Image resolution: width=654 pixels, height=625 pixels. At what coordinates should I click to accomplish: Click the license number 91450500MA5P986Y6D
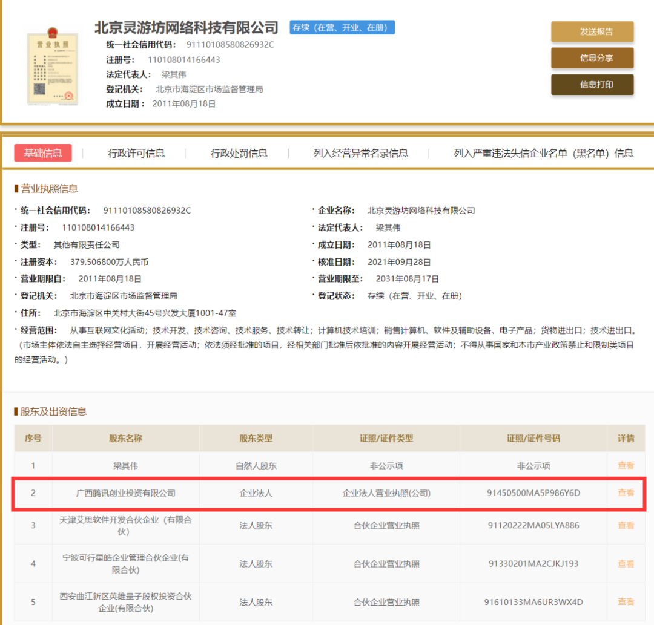tap(533, 493)
